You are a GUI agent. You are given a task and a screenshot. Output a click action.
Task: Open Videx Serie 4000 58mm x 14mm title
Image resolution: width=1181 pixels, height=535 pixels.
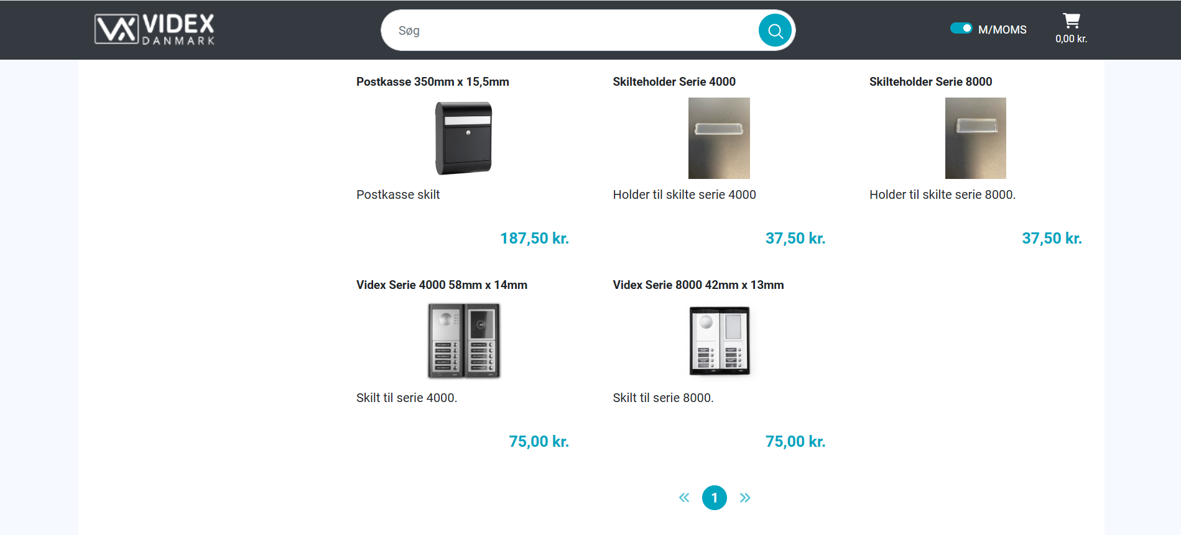(442, 285)
